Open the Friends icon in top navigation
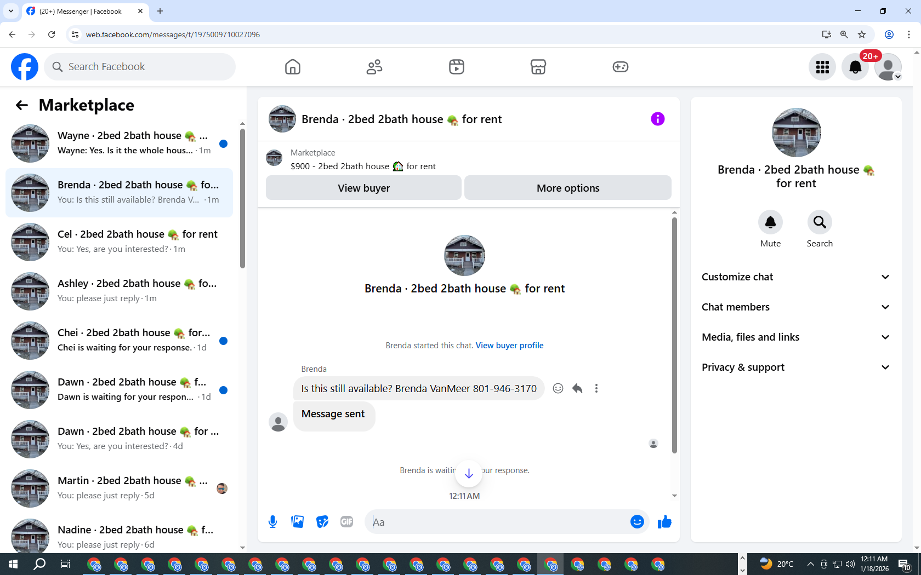The height and width of the screenshot is (575, 921). [374, 67]
